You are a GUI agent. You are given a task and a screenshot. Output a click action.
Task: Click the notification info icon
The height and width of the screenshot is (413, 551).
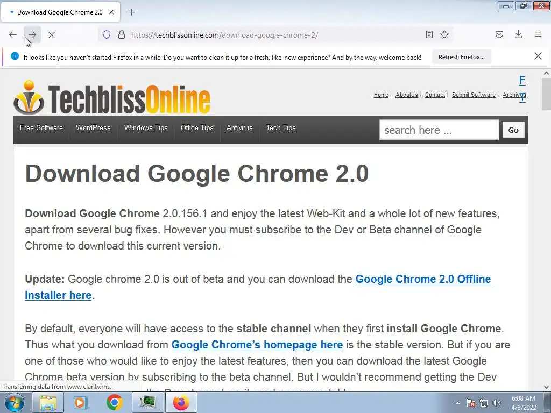click(15, 56)
